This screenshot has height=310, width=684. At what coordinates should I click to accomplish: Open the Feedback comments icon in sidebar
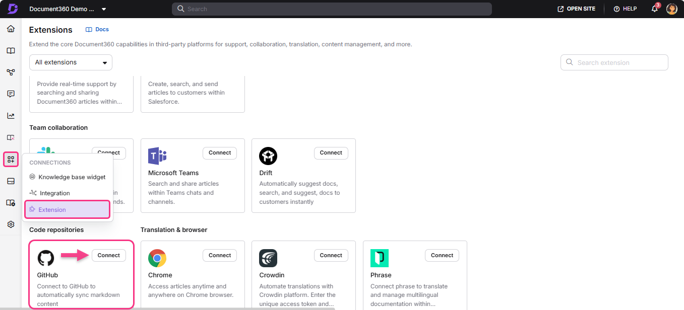point(11,94)
